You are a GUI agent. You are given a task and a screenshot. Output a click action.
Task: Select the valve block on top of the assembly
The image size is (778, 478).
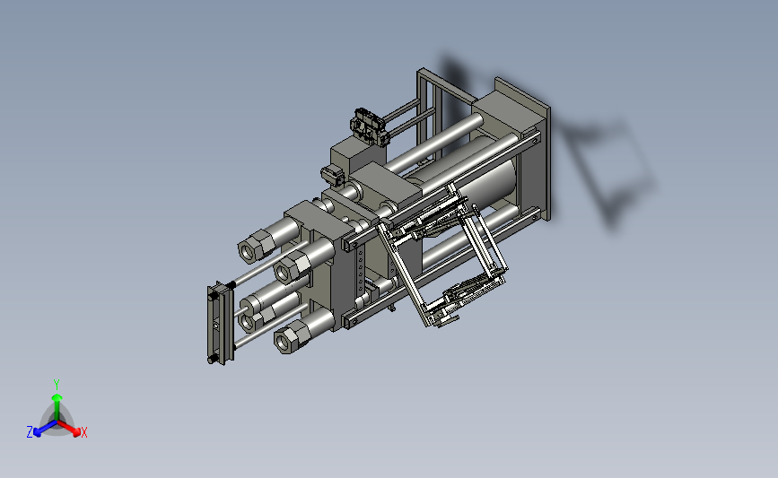tap(369, 127)
